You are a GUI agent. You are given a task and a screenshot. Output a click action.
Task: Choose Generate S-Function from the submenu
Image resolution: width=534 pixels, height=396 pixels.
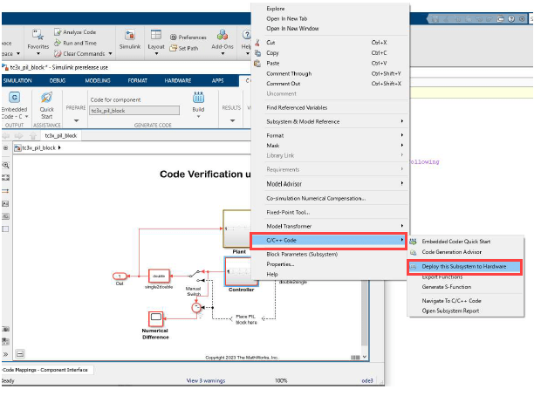pos(447,287)
